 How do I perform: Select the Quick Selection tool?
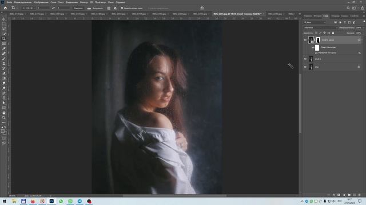tap(4, 34)
